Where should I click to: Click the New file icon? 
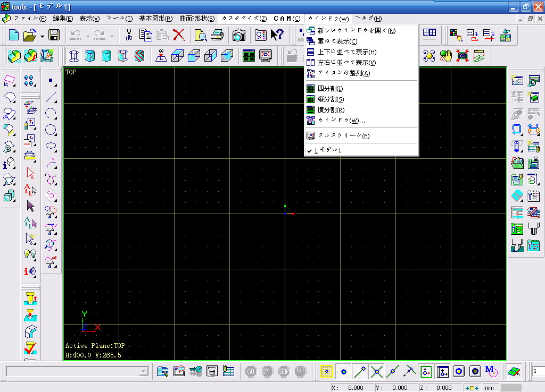tap(13, 35)
